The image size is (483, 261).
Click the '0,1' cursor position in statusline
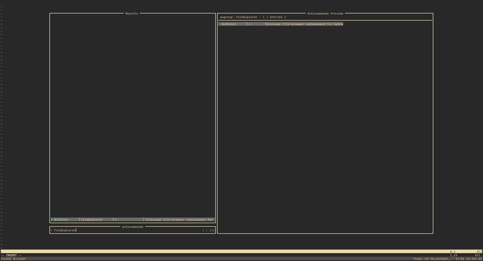point(453,252)
